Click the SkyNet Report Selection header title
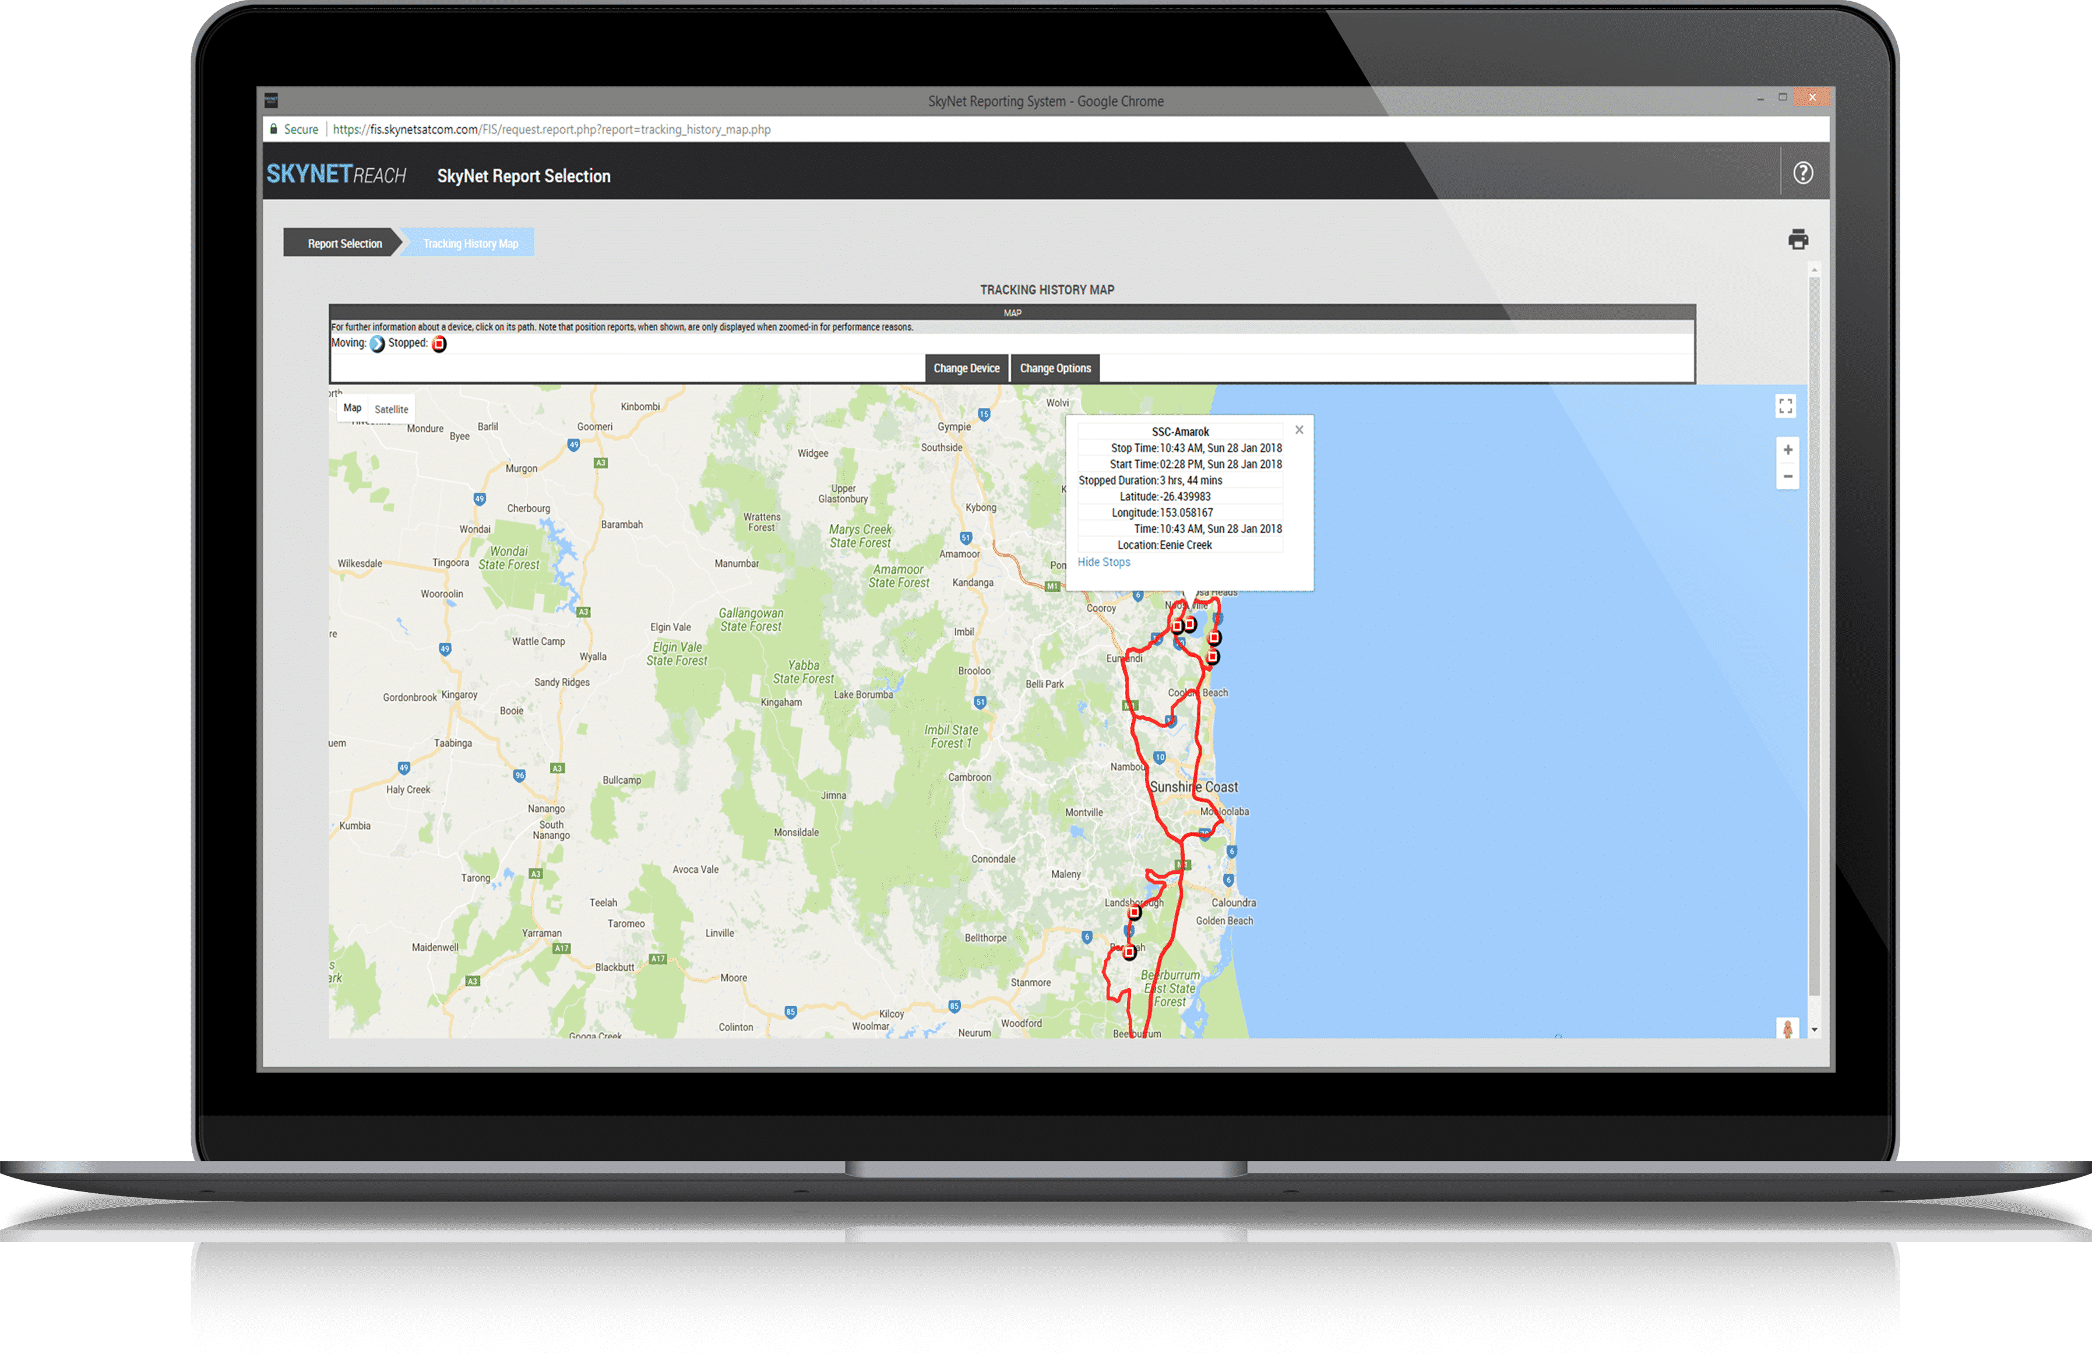 tap(524, 176)
